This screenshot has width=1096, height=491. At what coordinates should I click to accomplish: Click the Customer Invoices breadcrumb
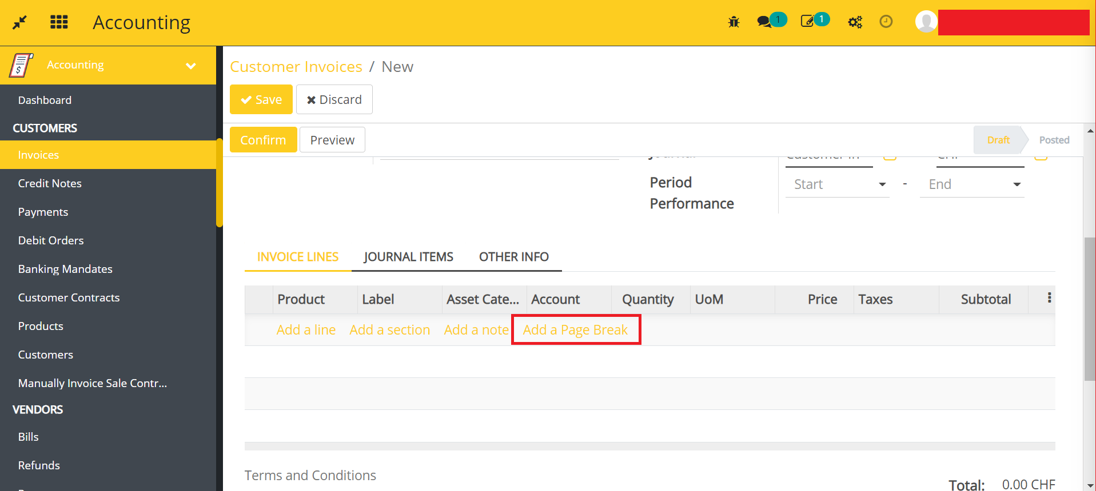click(x=296, y=67)
